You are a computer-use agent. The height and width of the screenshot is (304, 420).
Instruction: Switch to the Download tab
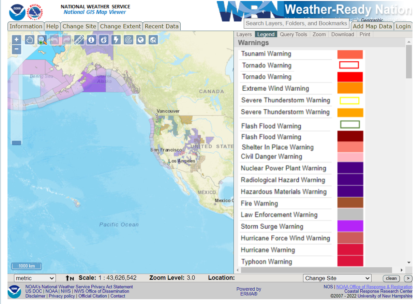[x=343, y=34]
